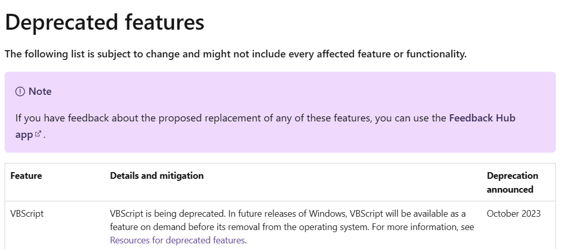Click the Deprecated features page heading
Image resolution: width=561 pixels, height=249 pixels.
click(x=105, y=22)
